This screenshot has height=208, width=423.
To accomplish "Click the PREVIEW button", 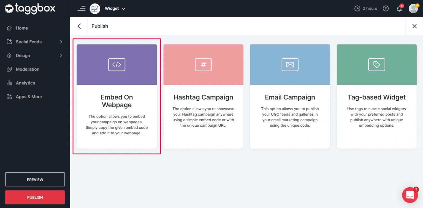I will click(35, 179).
